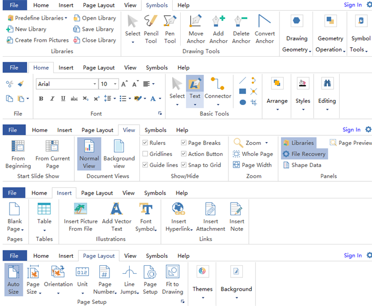Click Sign In link at top
This screenshot has height=306, width=372.
pos(352,5)
